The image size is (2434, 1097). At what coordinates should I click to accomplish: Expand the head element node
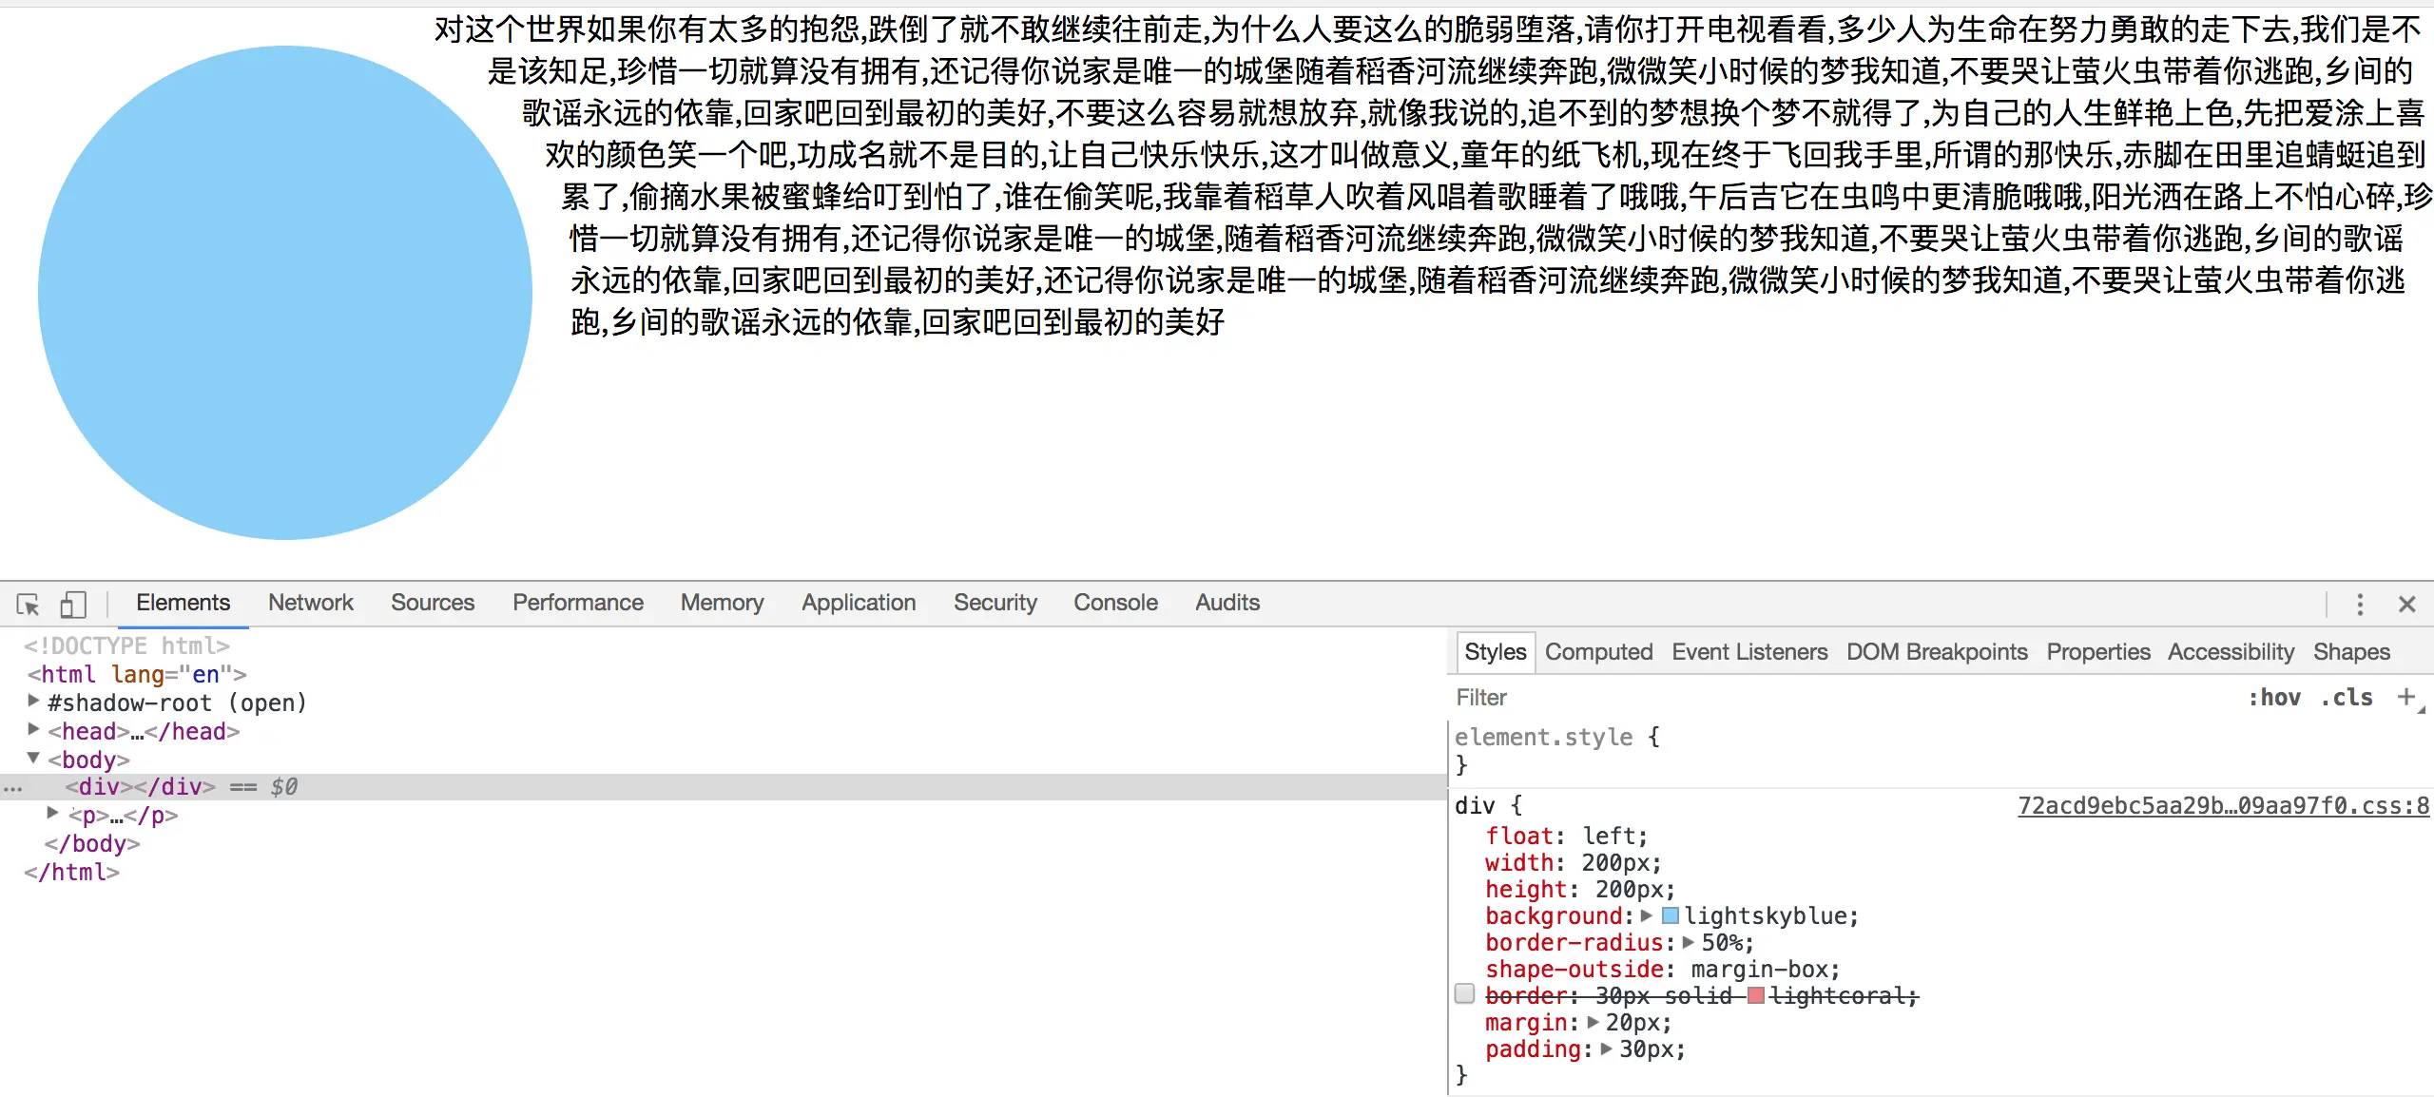pyautogui.click(x=33, y=730)
